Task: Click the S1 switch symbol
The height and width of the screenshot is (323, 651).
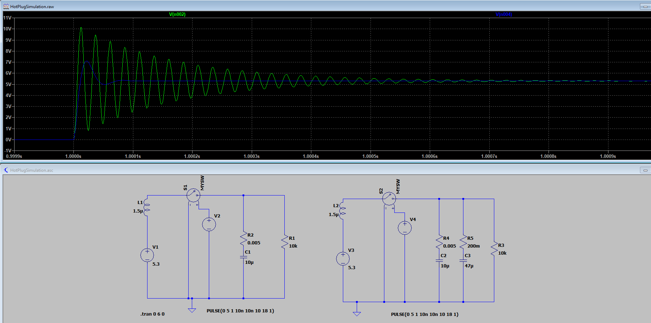Action: point(193,195)
